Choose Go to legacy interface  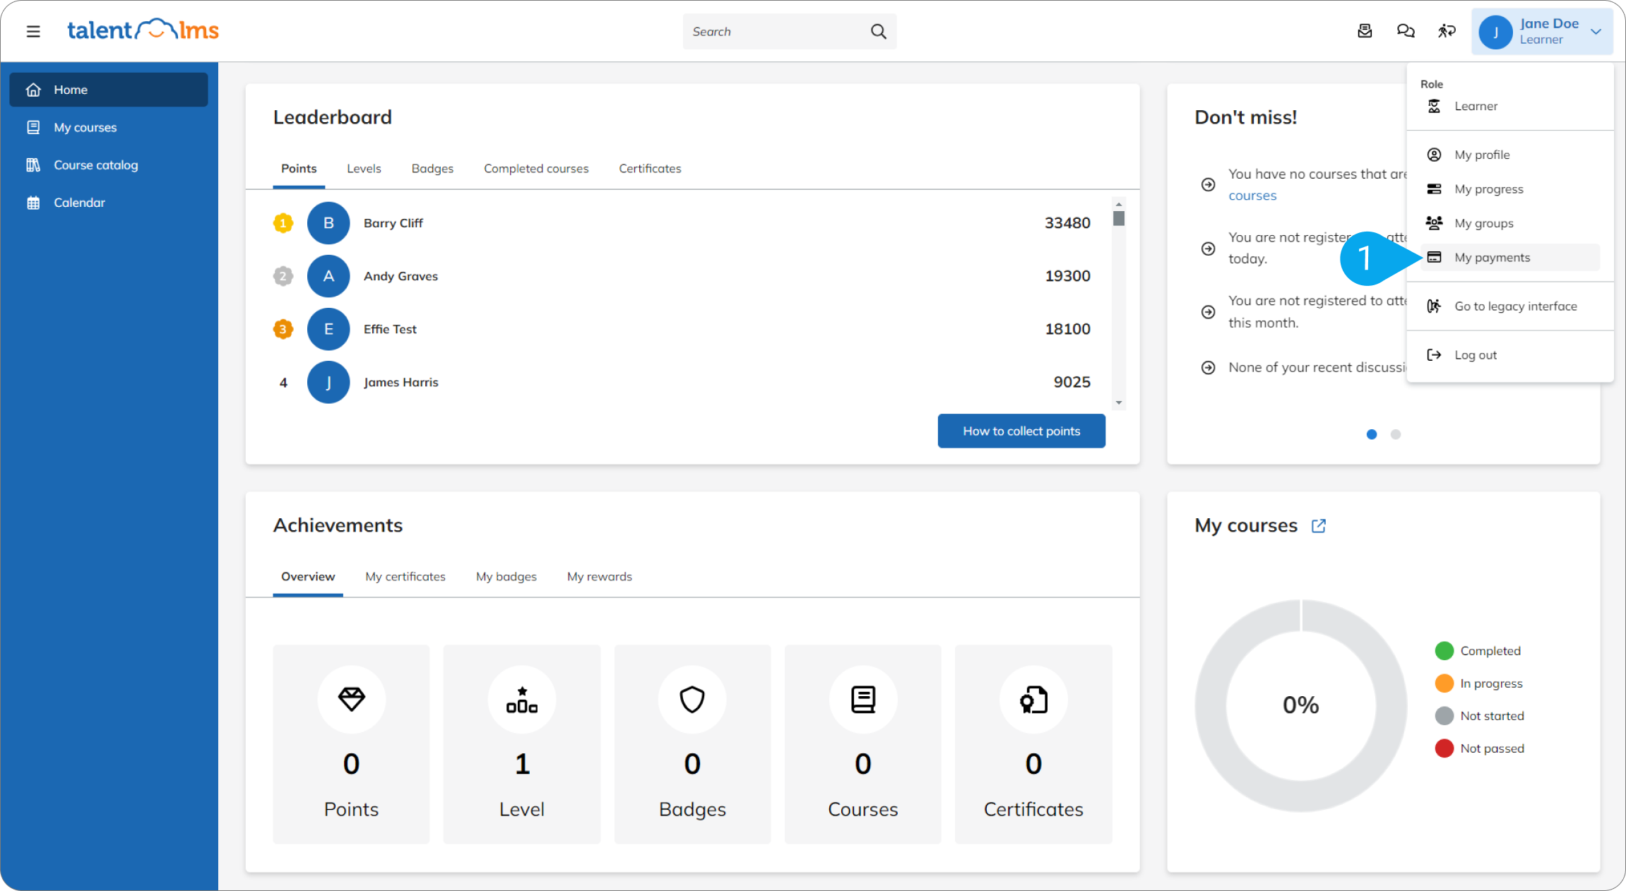pos(1510,306)
